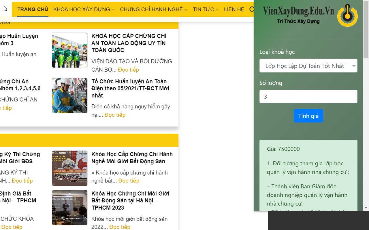Open thumbnail of workers in green uniforms
This screenshot has height=230, width=369.
70,50
